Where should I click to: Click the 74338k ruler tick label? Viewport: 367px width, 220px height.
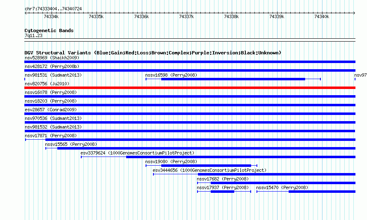point(231,16)
